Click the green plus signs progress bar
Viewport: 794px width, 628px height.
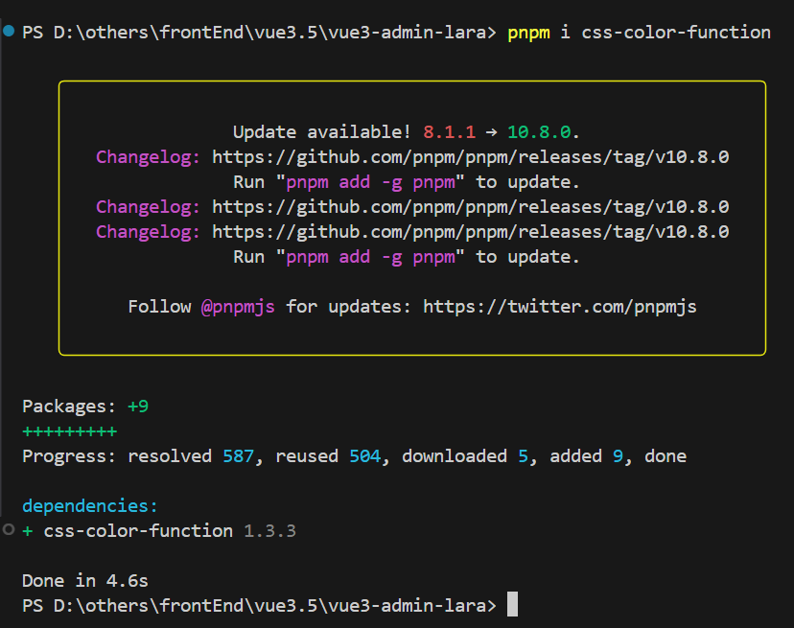[70, 431]
